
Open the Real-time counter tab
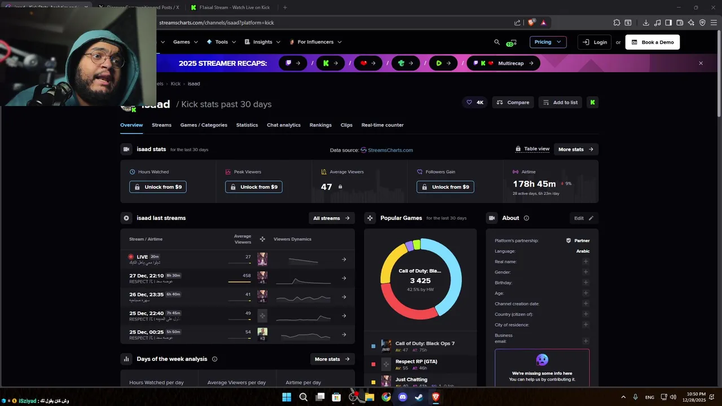(x=382, y=125)
